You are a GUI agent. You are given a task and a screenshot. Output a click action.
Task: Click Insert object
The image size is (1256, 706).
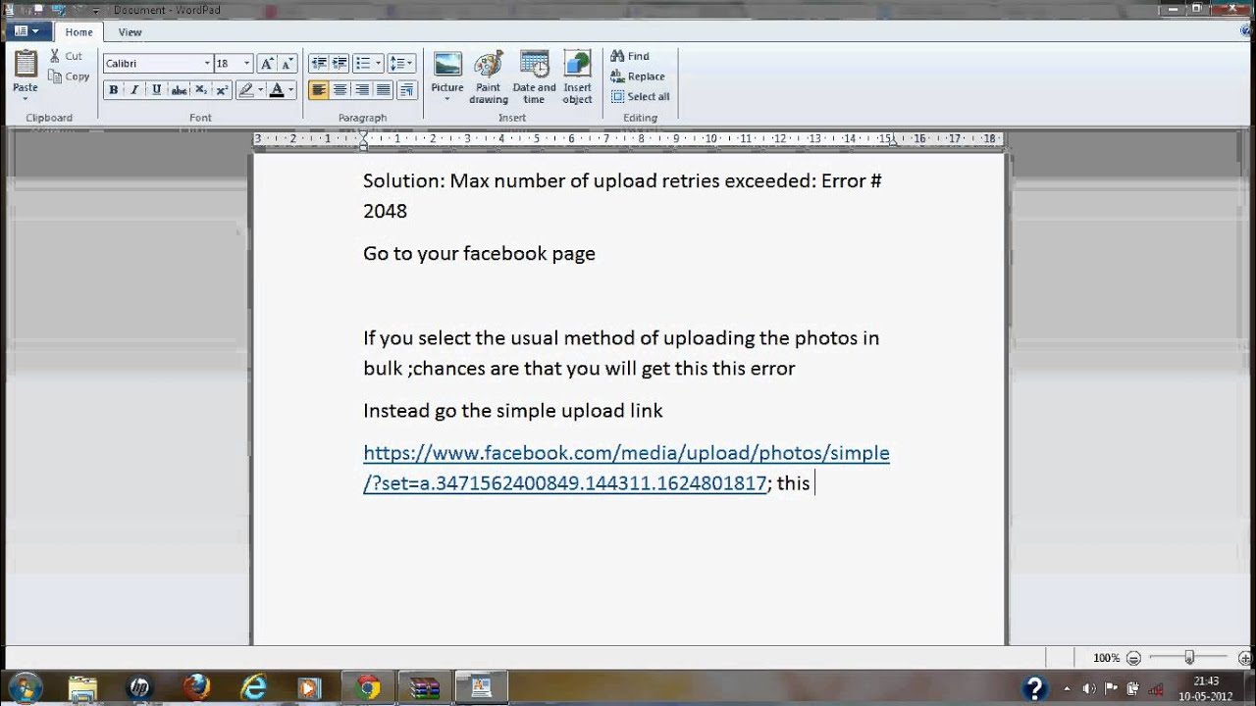[x=577, y=77]
